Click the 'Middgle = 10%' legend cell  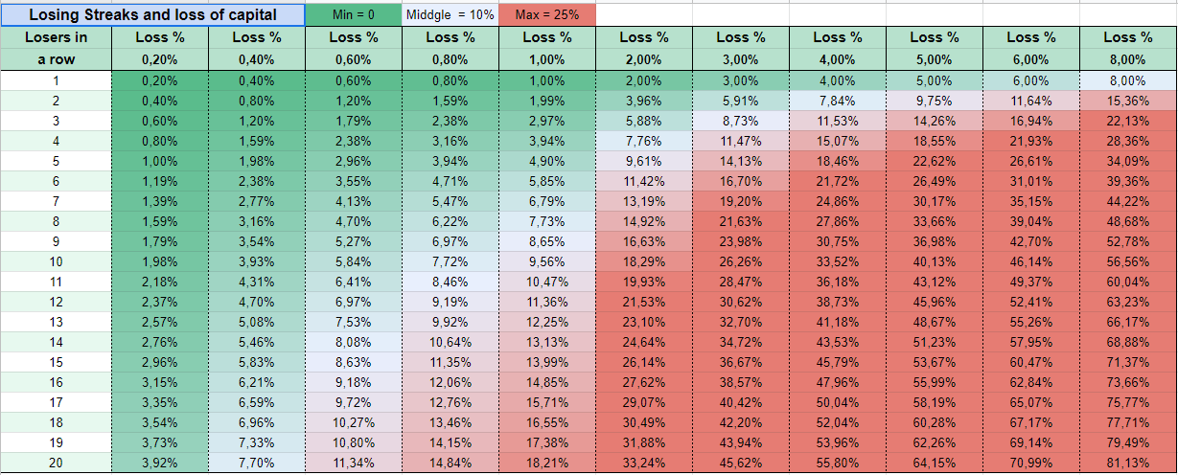tap(450, 14)
